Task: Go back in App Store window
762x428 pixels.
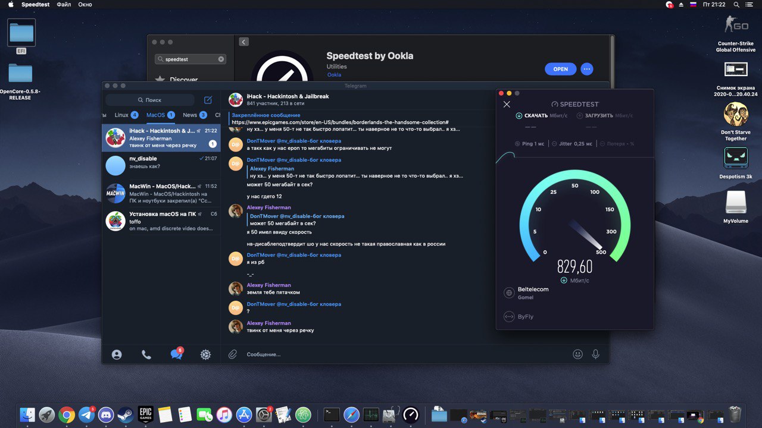Action: click(243, 42)
